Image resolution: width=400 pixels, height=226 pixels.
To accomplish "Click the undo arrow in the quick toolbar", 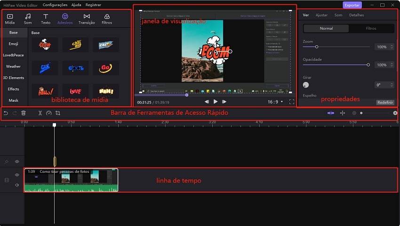I will point(6,113).
